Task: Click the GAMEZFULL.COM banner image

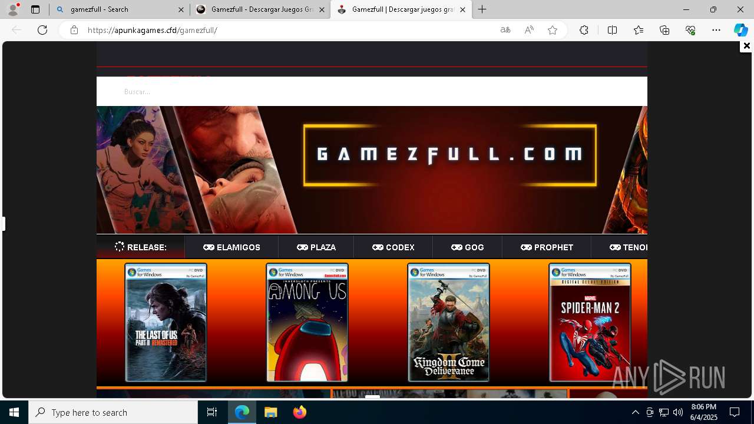Action: pos(372,170)
